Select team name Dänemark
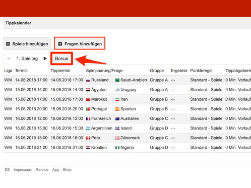Screen dimensions: 251x188 (x=130, y=138)
